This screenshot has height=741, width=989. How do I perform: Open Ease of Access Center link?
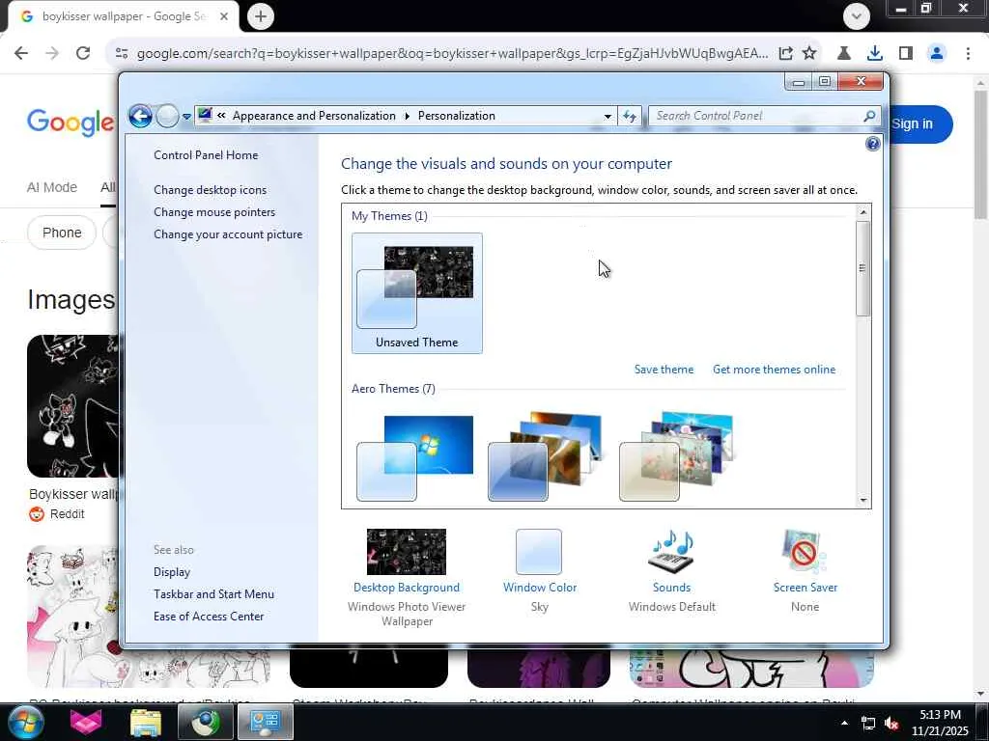tap(209, 617)
